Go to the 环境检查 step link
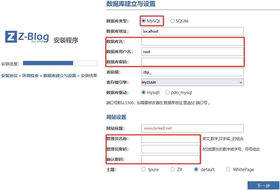 coord(30,76)
